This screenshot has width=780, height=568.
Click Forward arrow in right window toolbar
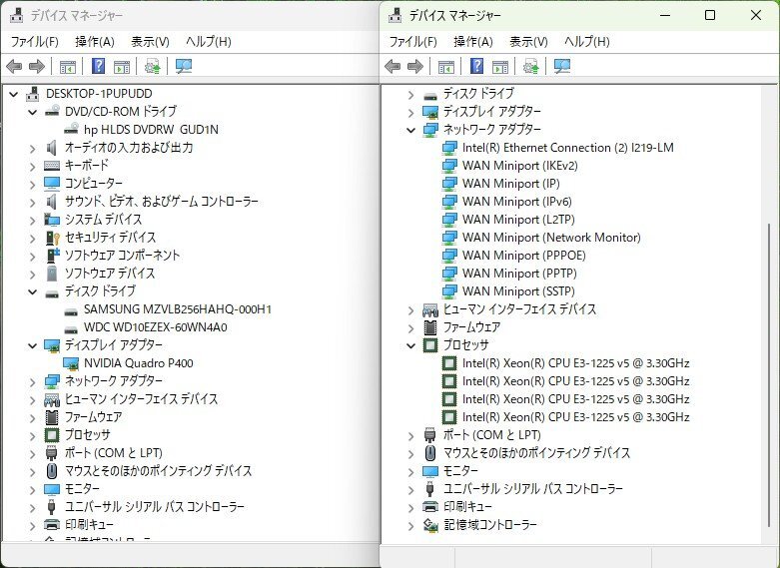click(415, 66)
